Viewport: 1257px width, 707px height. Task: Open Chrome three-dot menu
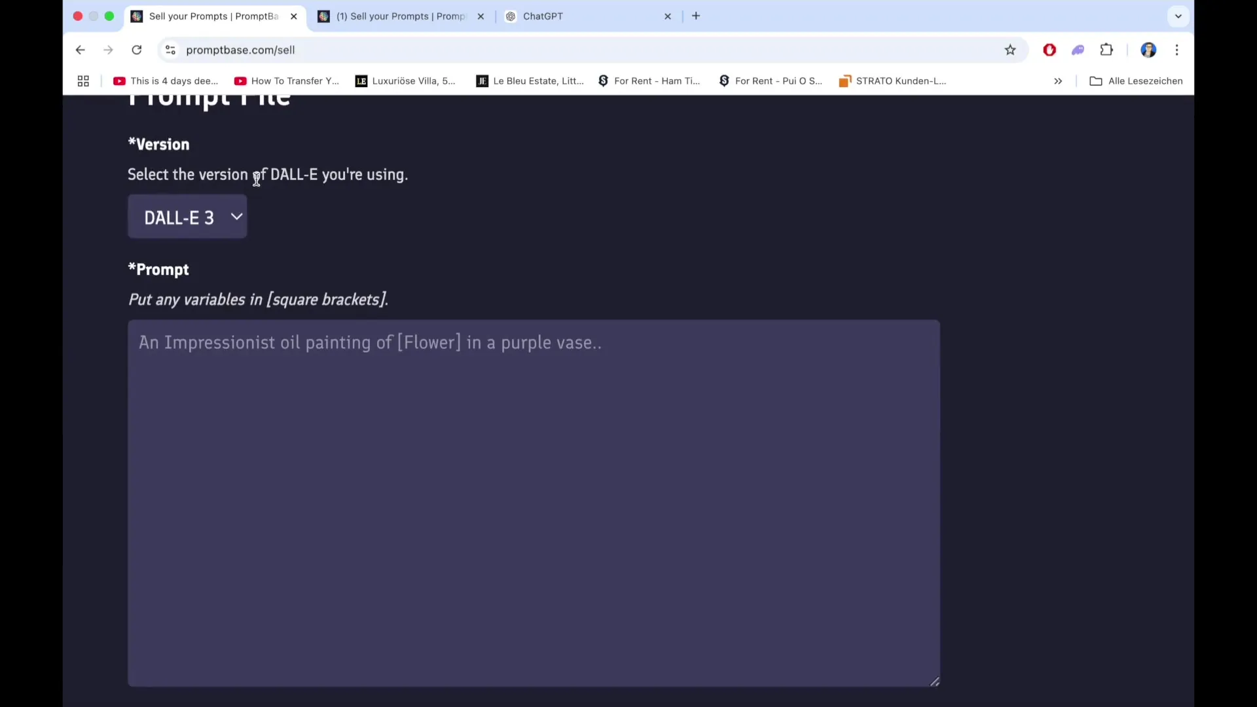click(1176, 50)
